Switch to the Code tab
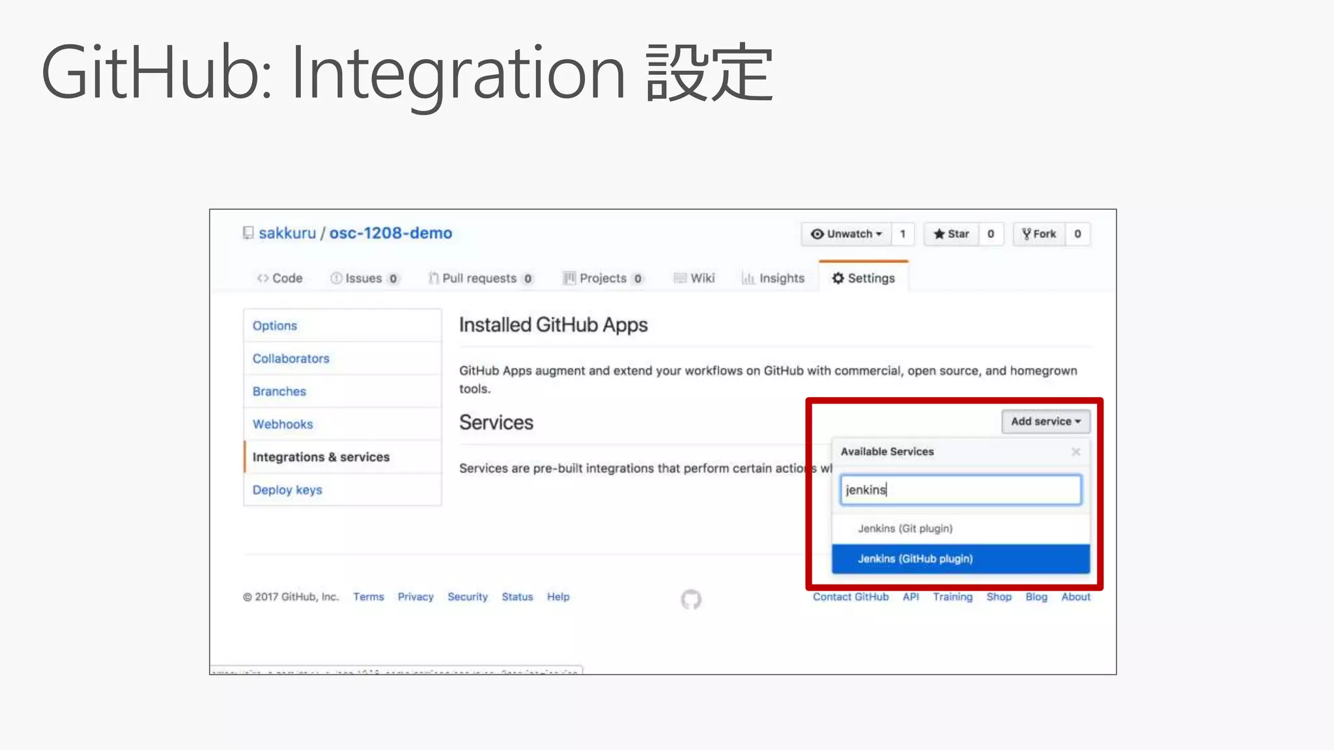 tap(280, 278)
